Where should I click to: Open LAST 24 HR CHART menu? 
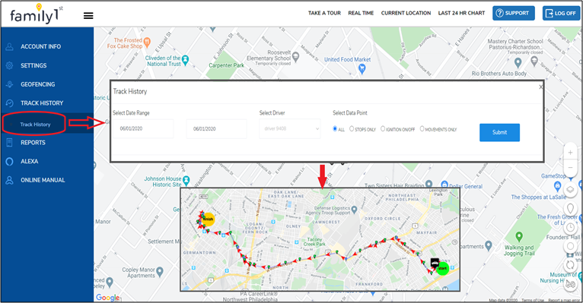461,13
